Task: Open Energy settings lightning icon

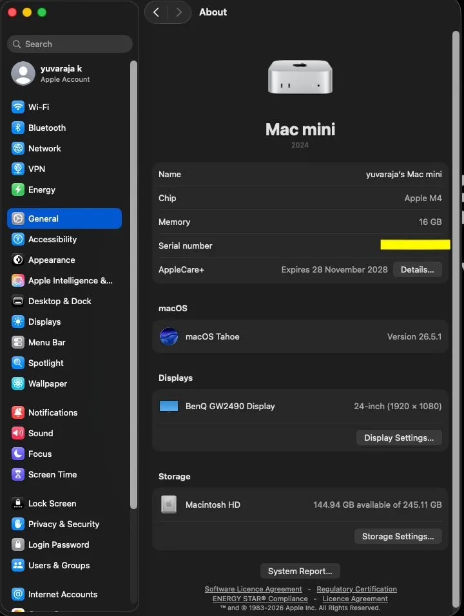Action: (17, 189)
